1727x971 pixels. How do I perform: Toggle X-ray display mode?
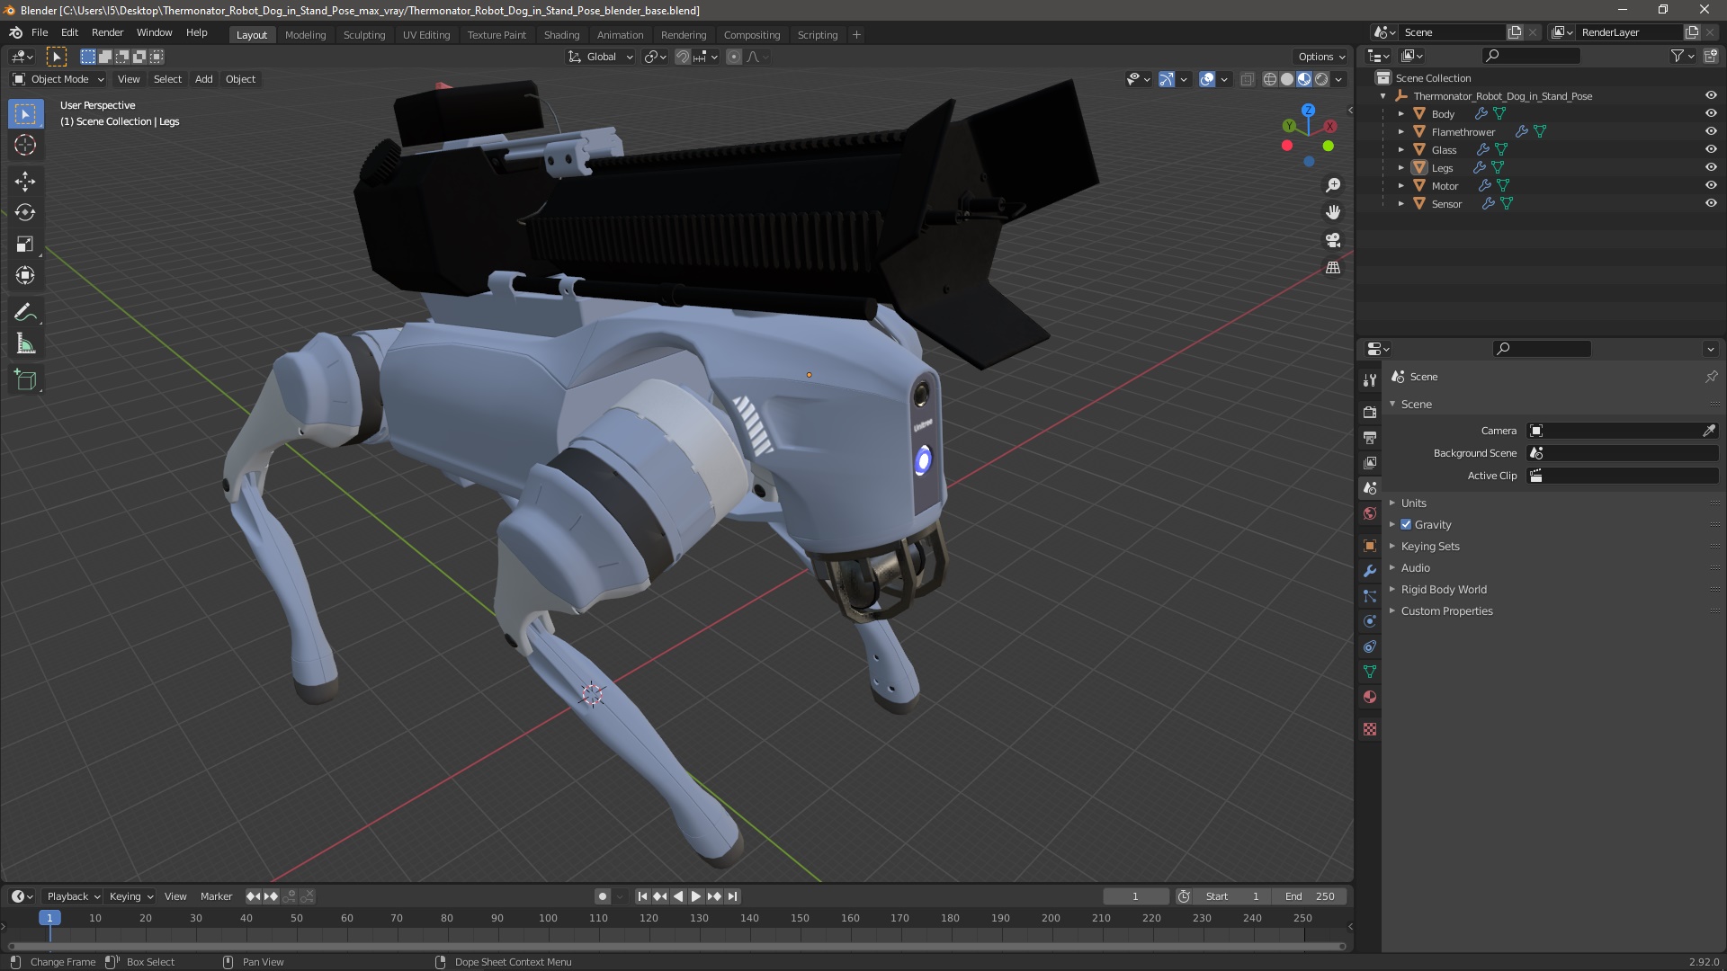tap(1247, 79)
